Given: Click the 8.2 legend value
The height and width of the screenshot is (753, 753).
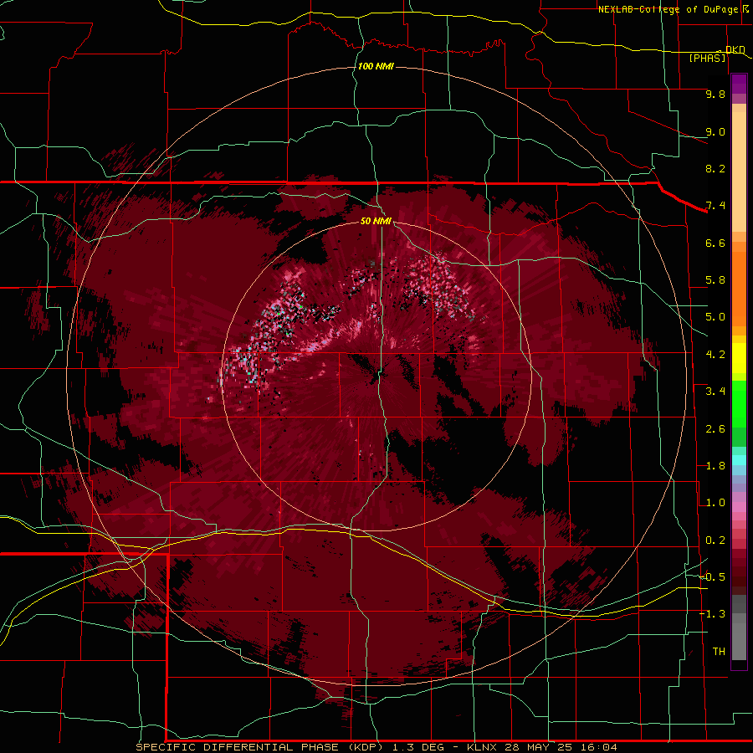Looking at the screenshot, I should click(x=715, y=168).
